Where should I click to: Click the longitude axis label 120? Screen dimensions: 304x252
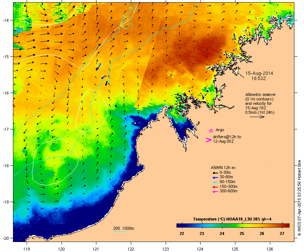[62, 249]
